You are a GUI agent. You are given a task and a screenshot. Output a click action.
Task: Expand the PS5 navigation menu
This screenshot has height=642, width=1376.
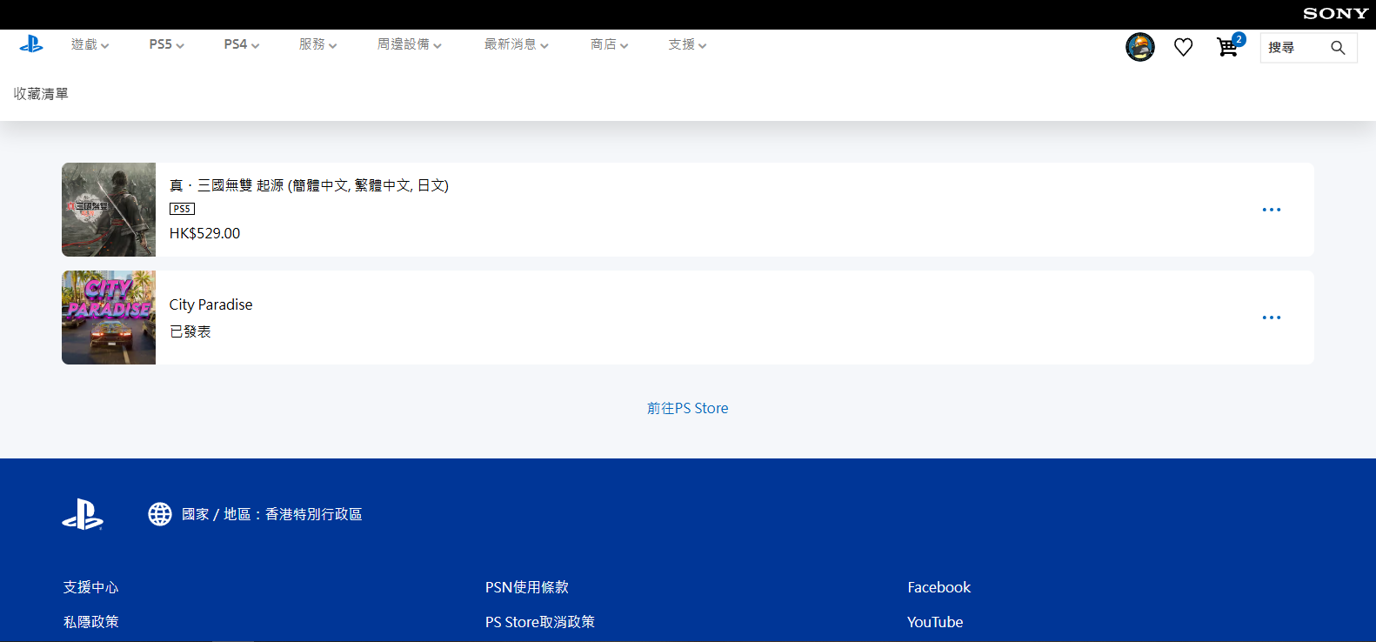[166, 44]
